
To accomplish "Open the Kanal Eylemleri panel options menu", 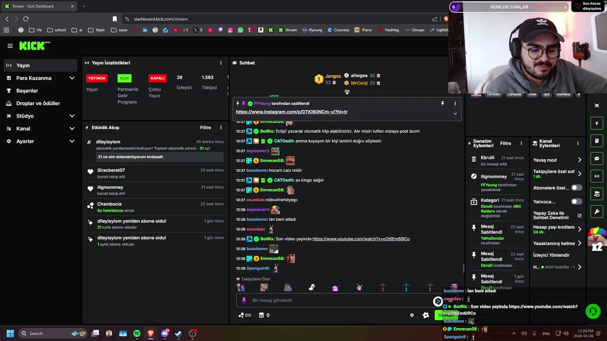I will [x=578, y=144].
